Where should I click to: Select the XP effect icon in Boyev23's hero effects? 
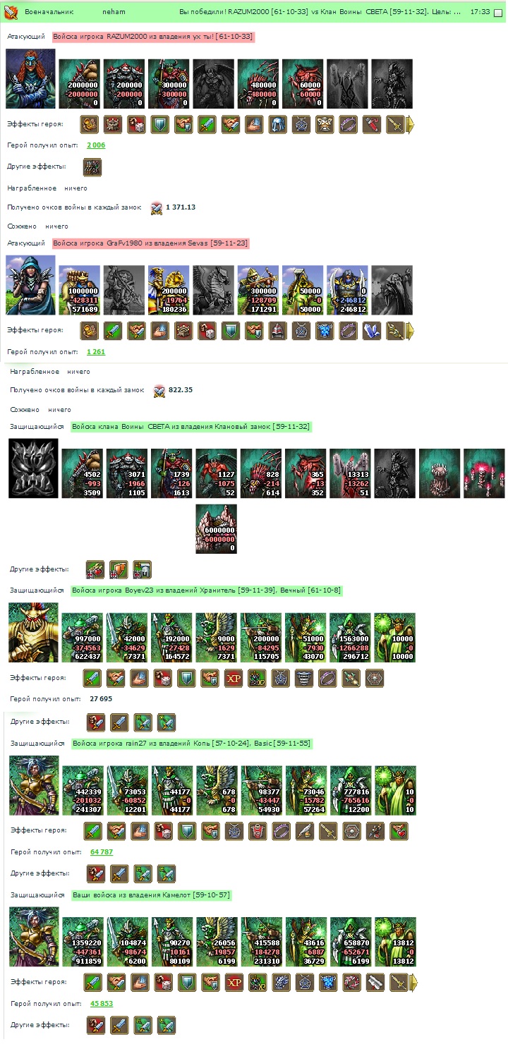click(x=234, y=678)
